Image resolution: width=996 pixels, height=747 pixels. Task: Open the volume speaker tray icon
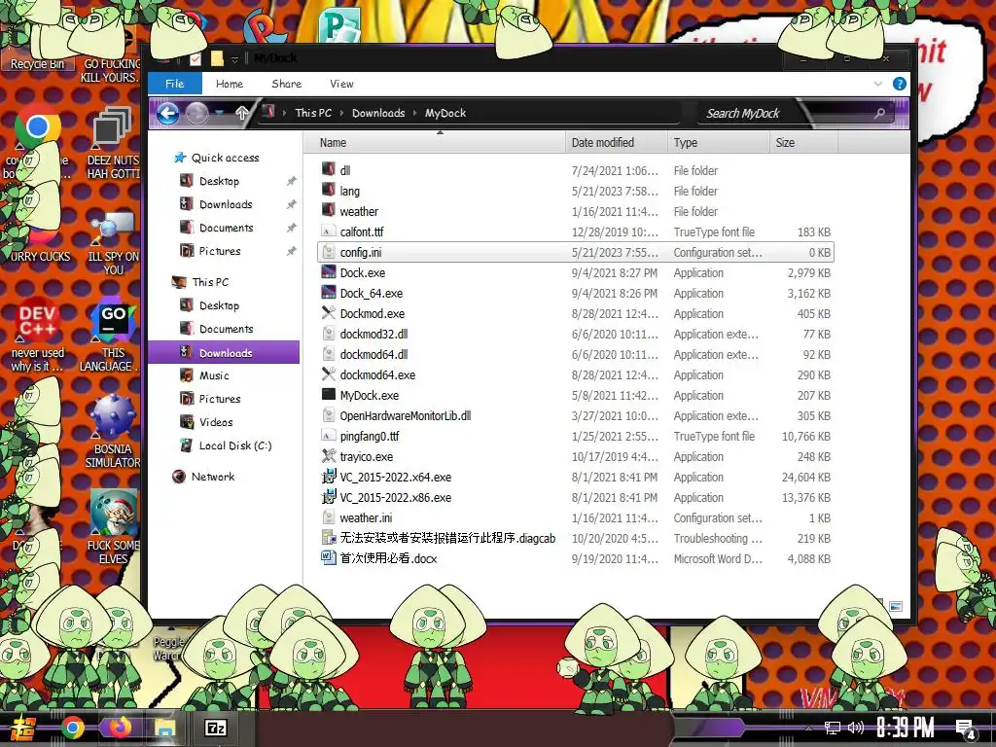856,728
